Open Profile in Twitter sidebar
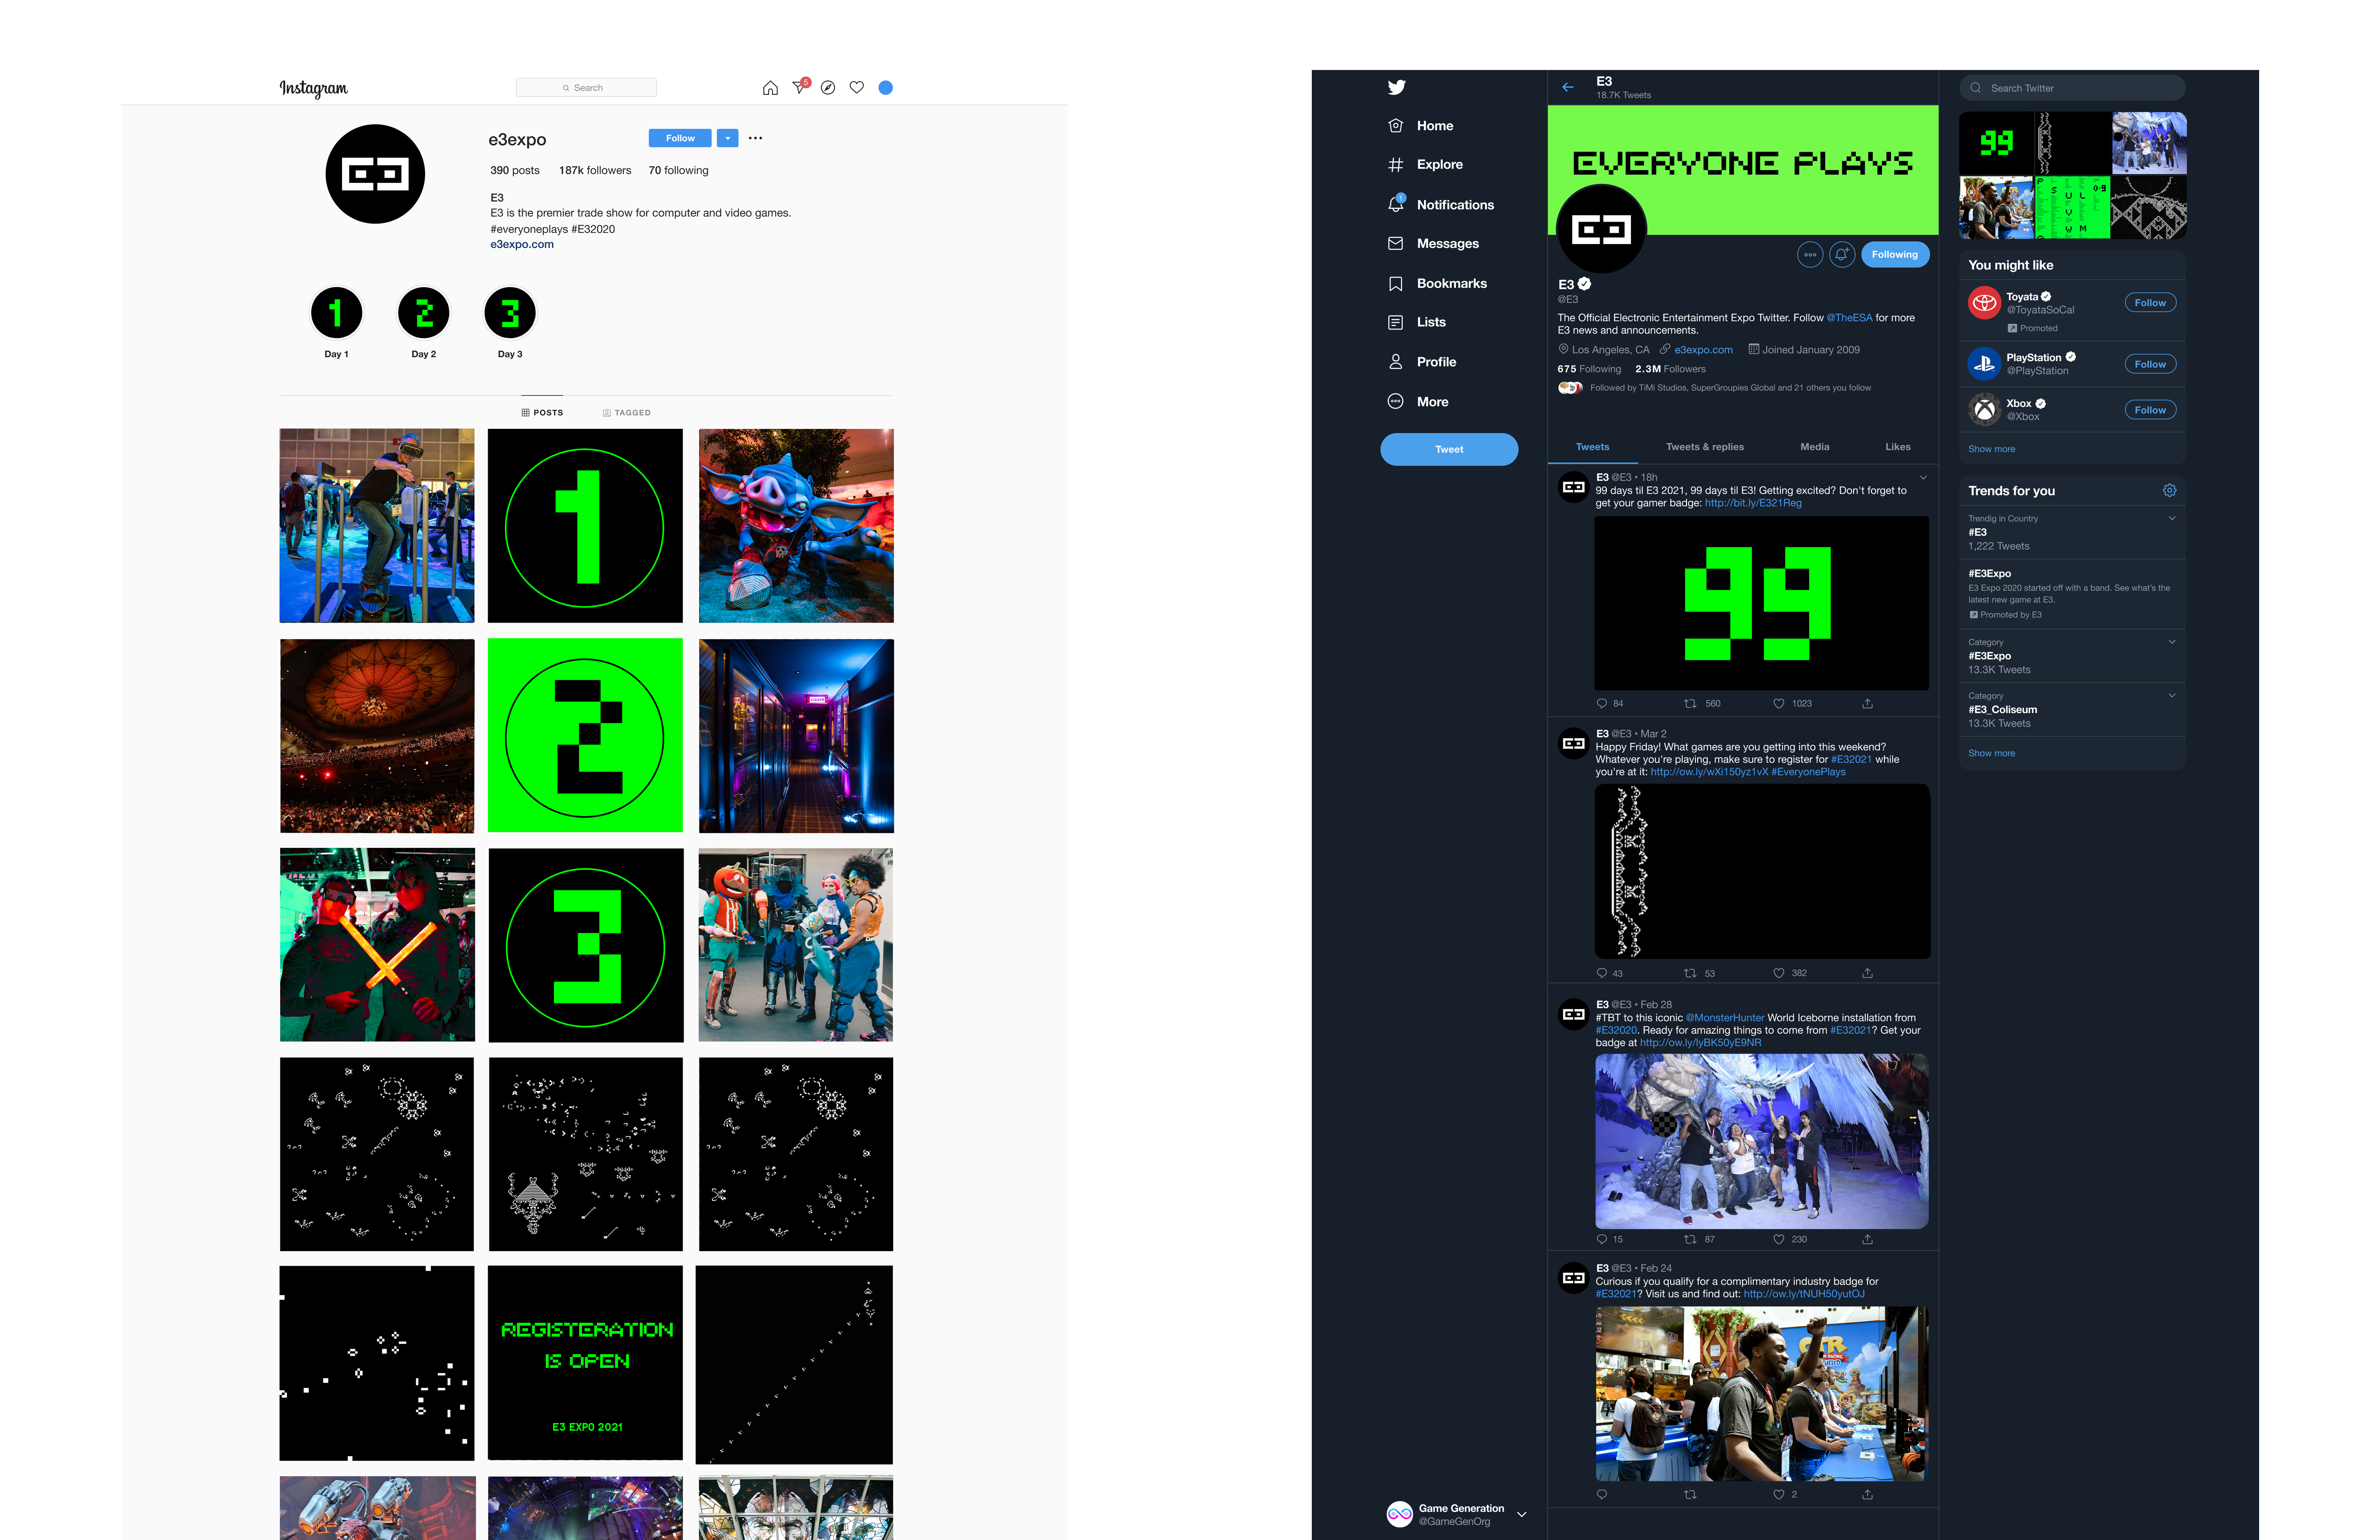 (1422, 362)
